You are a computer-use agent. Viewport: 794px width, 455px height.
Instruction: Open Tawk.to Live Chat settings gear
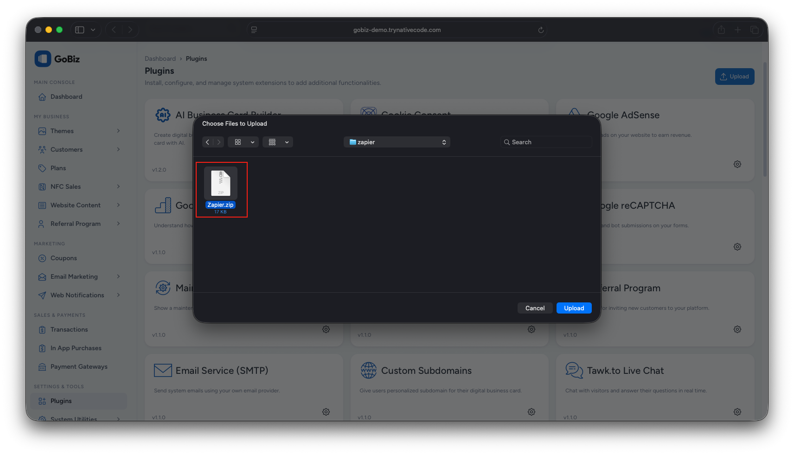[x=737, y=412]
